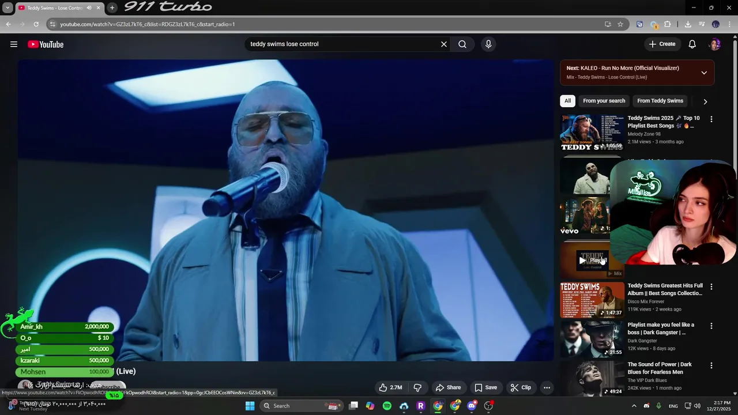Open Melody Zone 98 channel name
Image resolution: width=738 pixels, height=415 pixels.
coord(644,134)
